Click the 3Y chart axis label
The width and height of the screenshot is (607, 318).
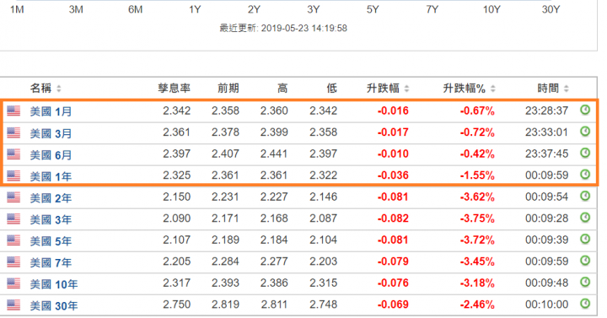coord(313,9)
